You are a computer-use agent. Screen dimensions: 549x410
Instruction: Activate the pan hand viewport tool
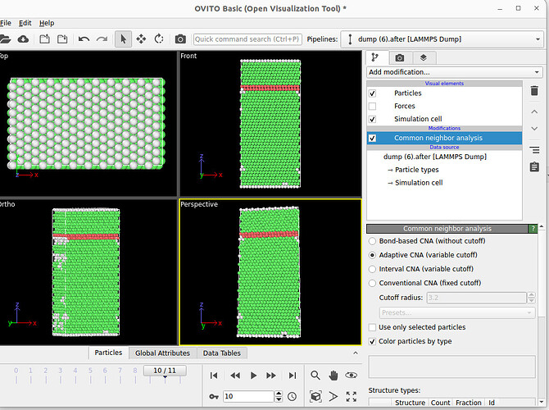333,376
